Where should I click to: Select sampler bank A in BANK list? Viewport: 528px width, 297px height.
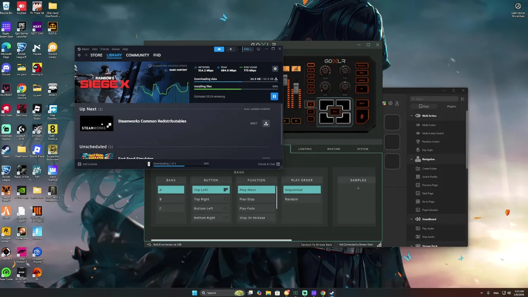coord(171,190)
